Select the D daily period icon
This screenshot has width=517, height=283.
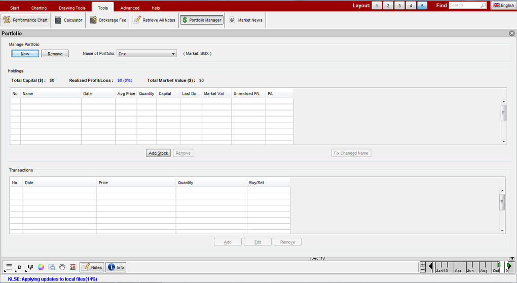tap(19, 267)
